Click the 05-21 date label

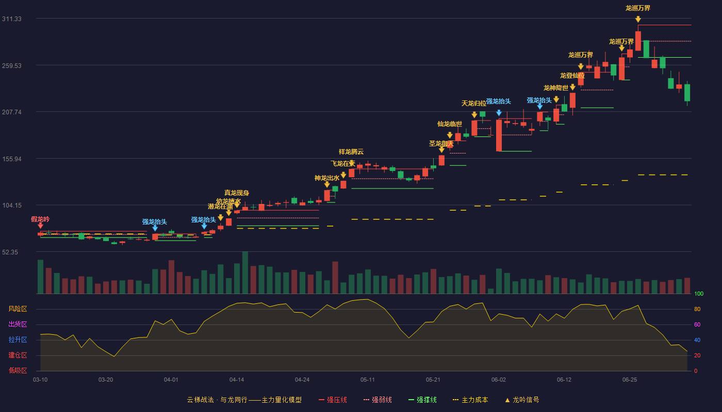tap(433, 380)
